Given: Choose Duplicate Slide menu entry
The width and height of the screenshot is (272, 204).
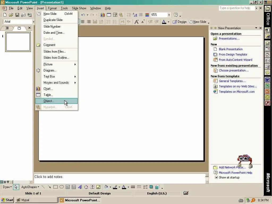Looking at the screenshot, I should [57, 20].
